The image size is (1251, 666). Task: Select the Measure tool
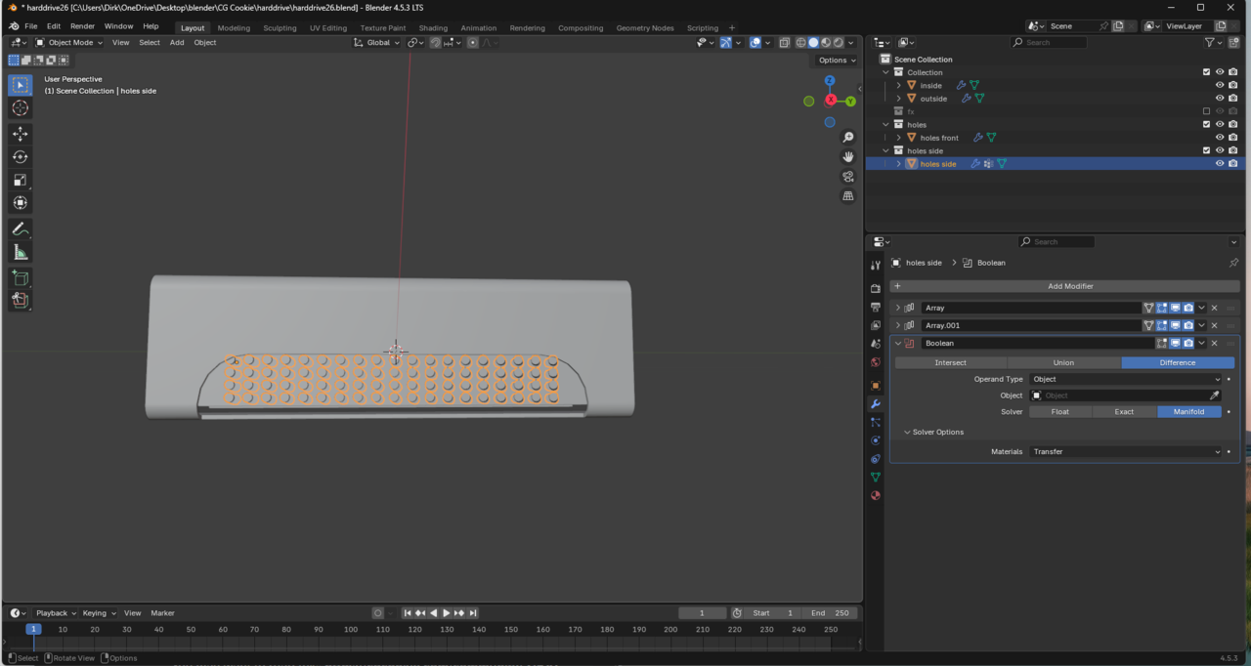(x=20, y=253)
